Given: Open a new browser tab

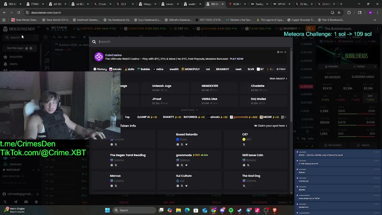Looking at the screenshot, I should coord(341,4).
